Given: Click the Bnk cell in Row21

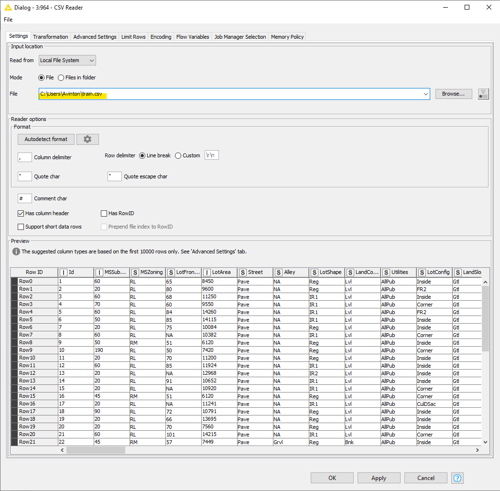Looking at the screenshot, I should point(362,442).
